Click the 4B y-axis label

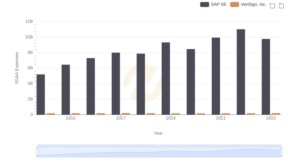(x=30, y=84)
